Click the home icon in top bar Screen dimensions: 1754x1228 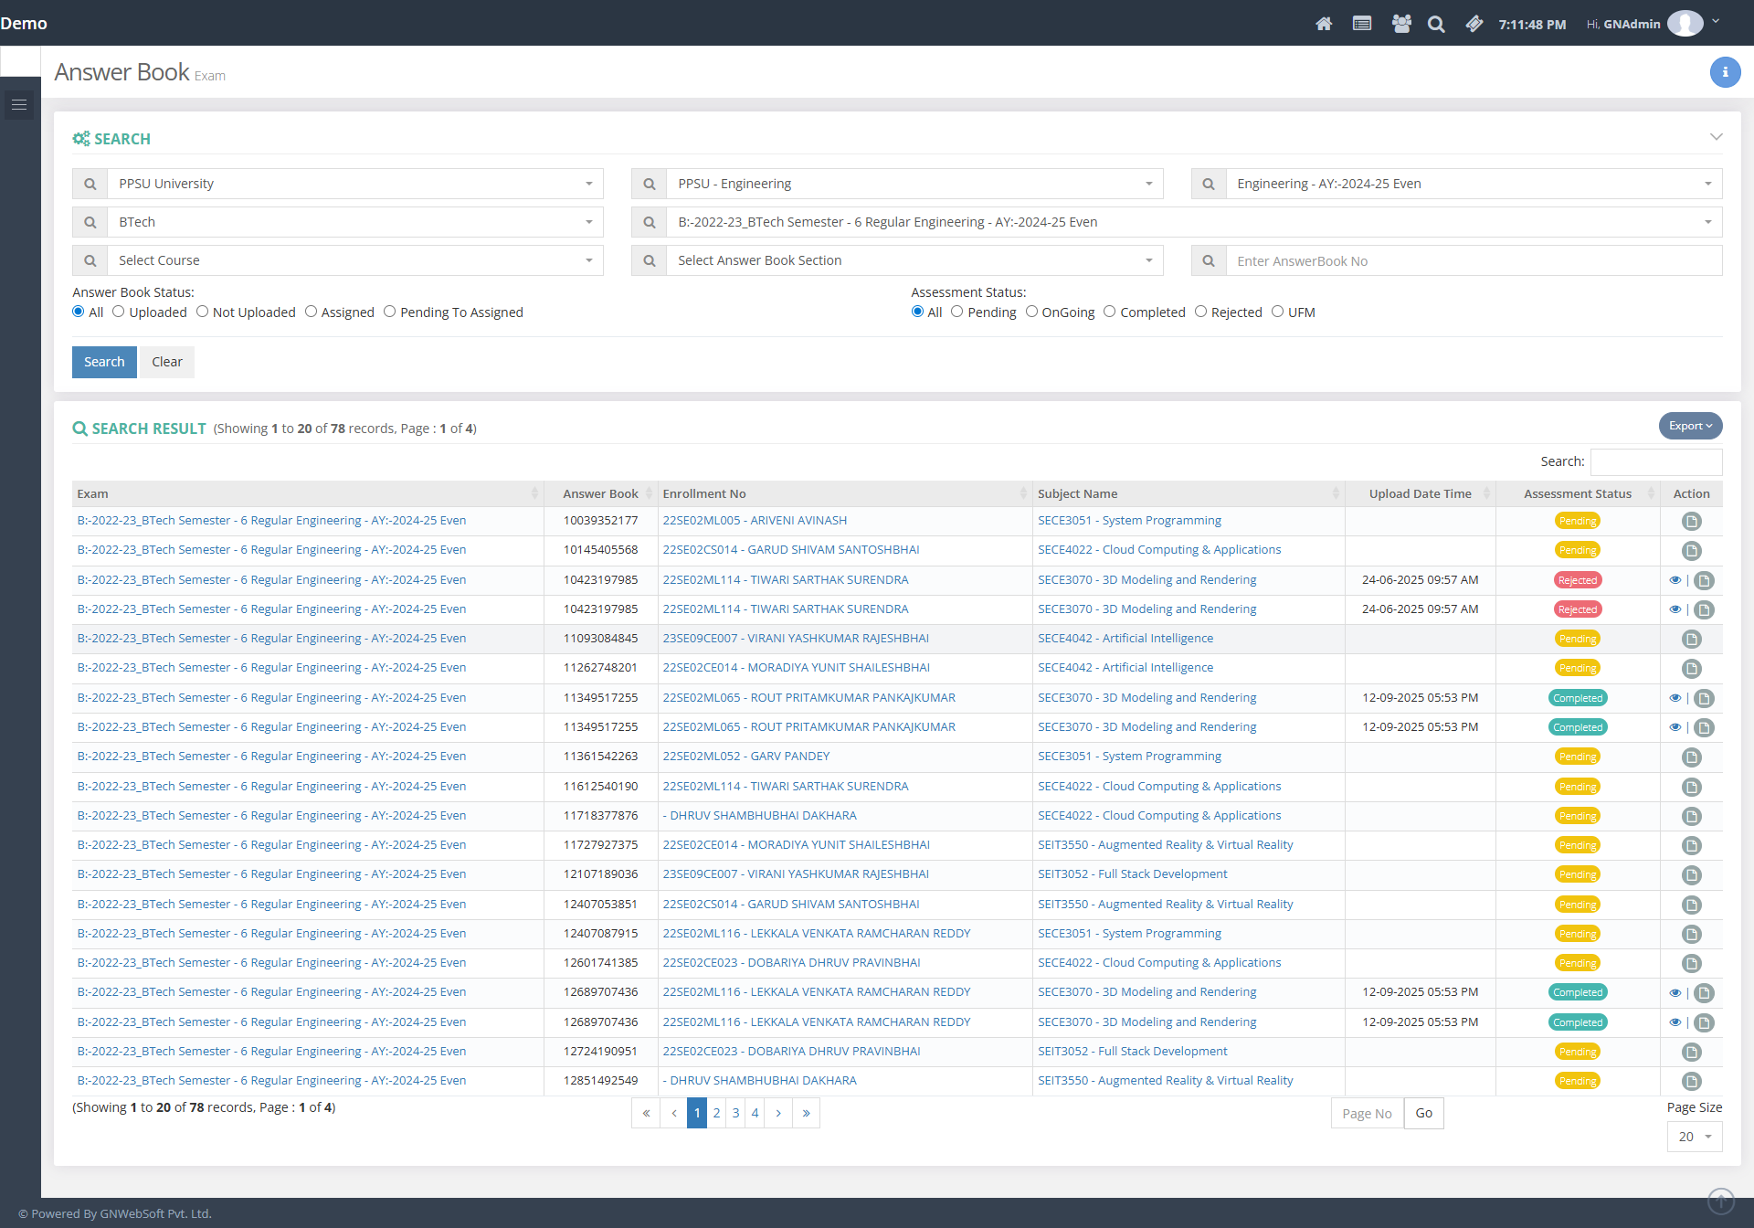[x=1324, y=24]
